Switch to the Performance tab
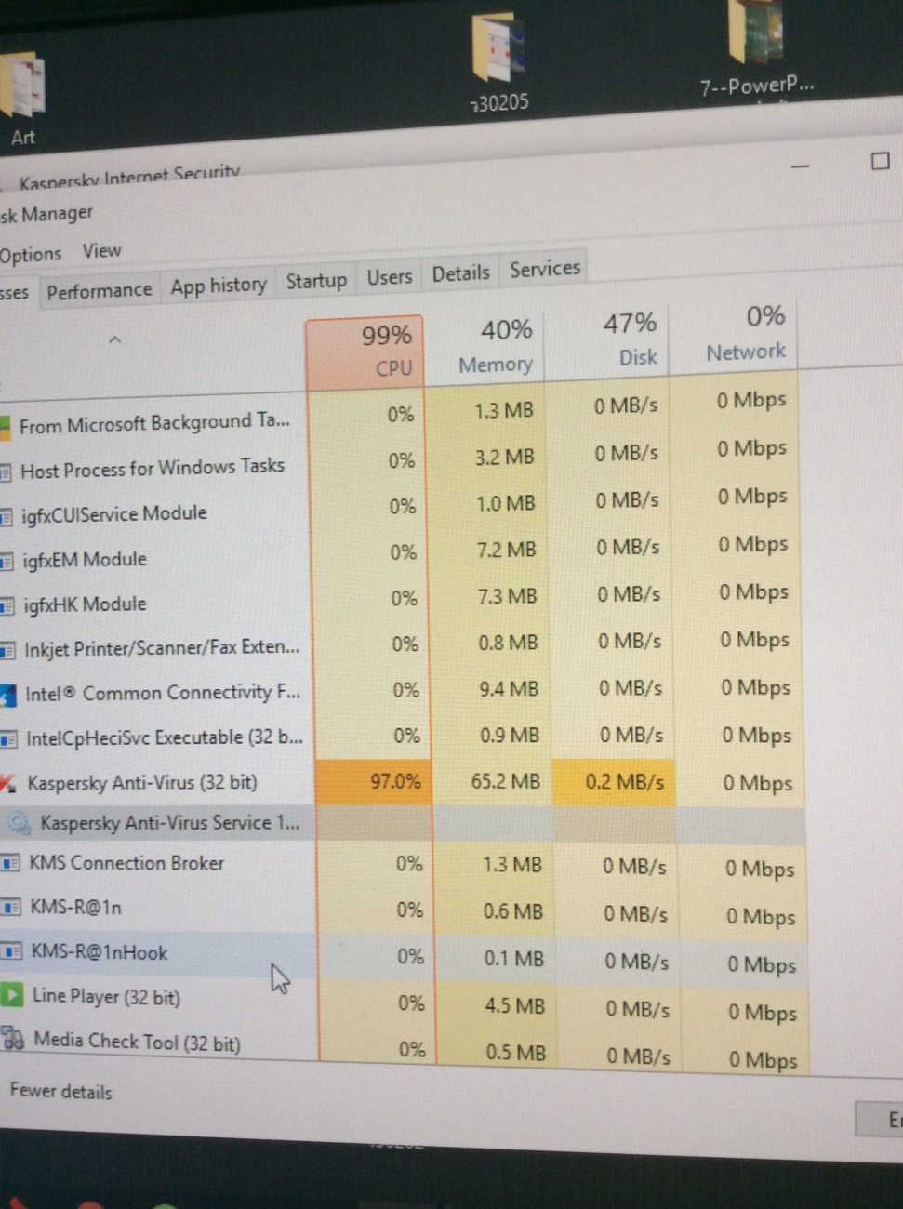The height and width of the screenshot is (1209, 903). tap(99, 291)
